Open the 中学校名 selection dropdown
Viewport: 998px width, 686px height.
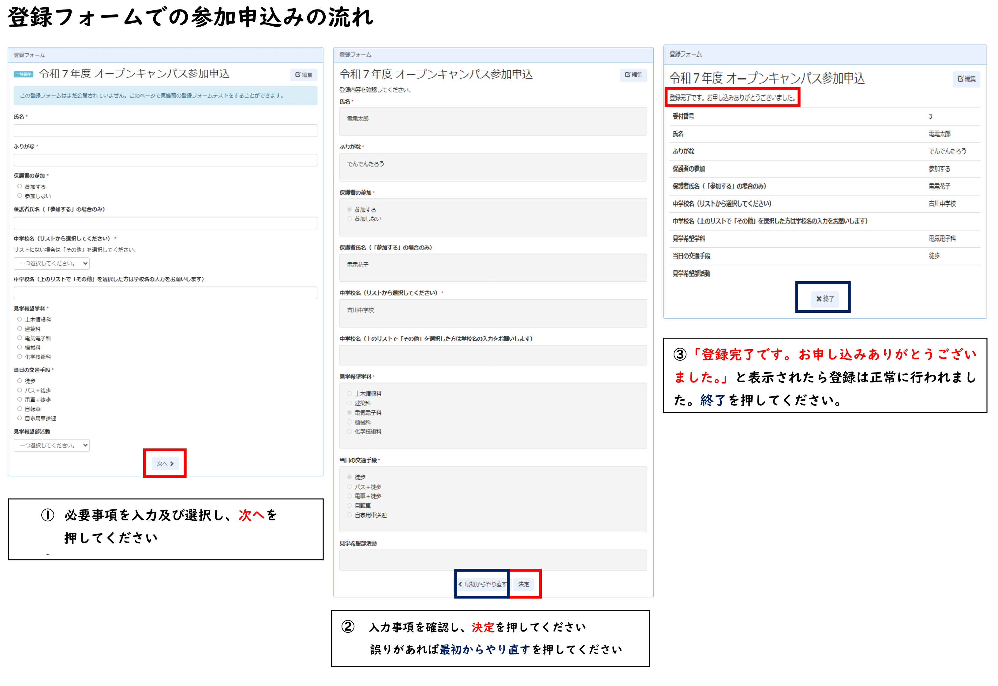tap(51, 263)
